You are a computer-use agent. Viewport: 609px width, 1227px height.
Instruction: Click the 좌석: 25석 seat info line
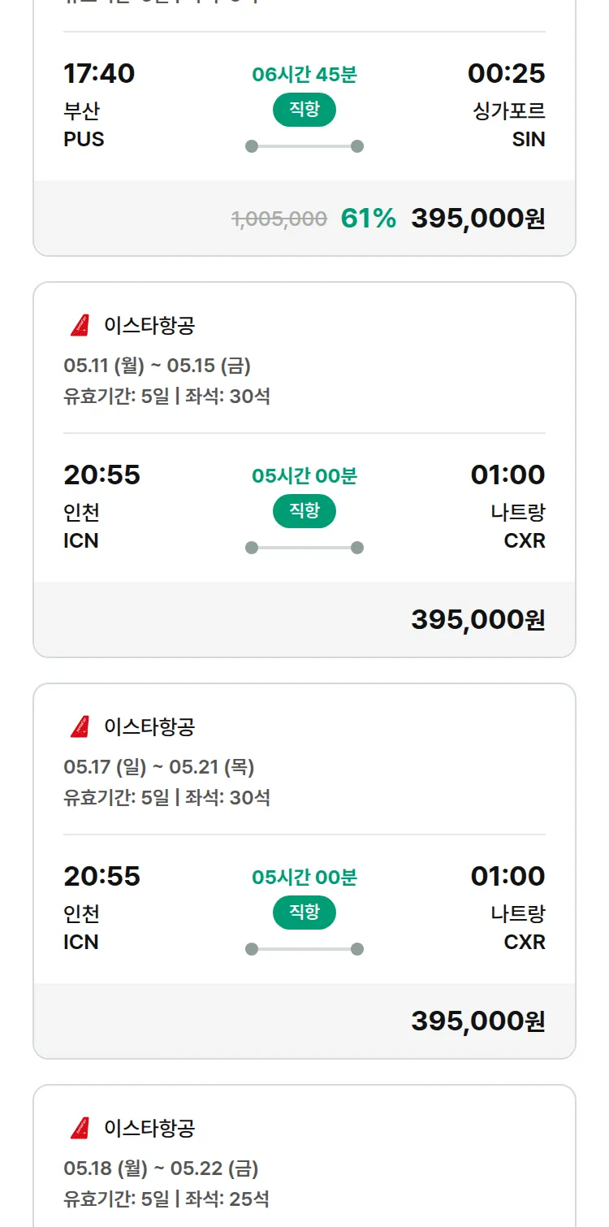coord(227,1199)
